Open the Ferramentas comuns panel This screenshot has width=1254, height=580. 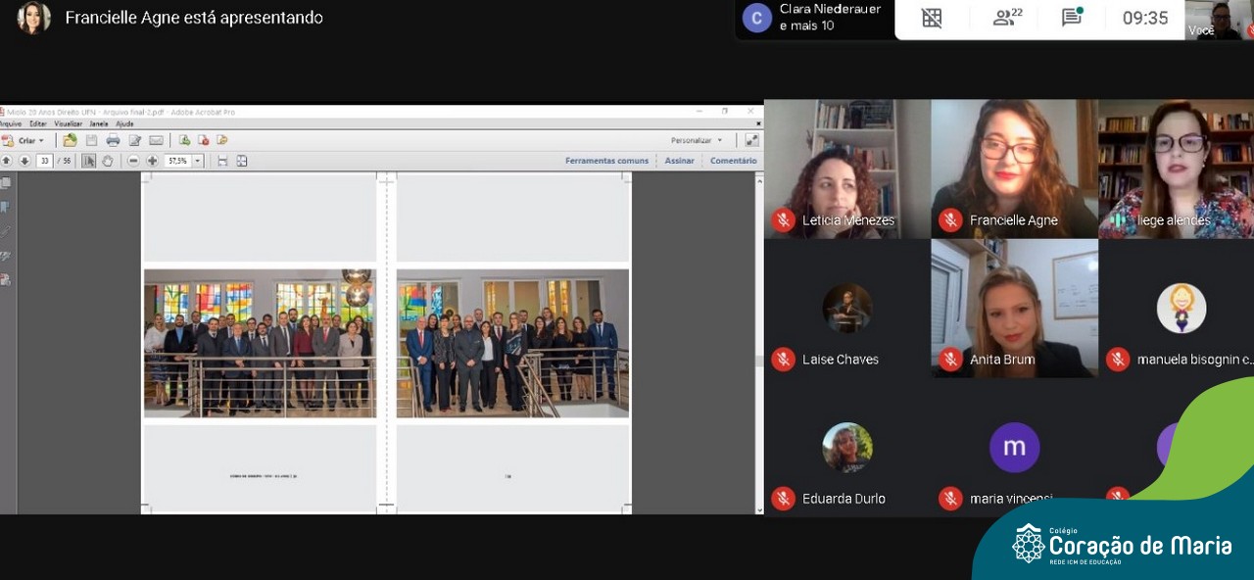[606, 161]
